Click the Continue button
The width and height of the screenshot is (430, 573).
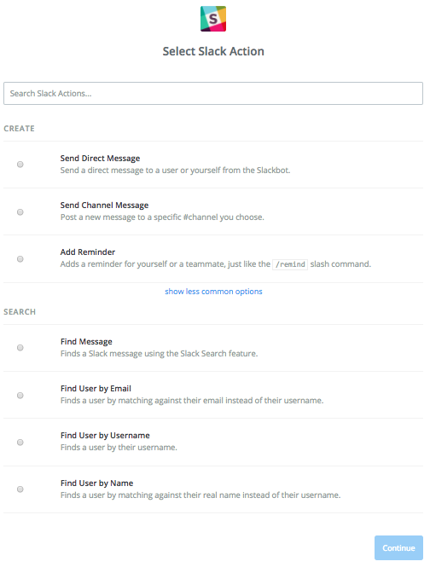click(398, 547)
